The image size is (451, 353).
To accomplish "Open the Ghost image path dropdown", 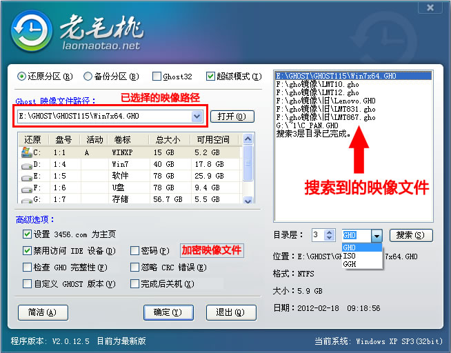I will pyautogui.click(x=197, y=117).
